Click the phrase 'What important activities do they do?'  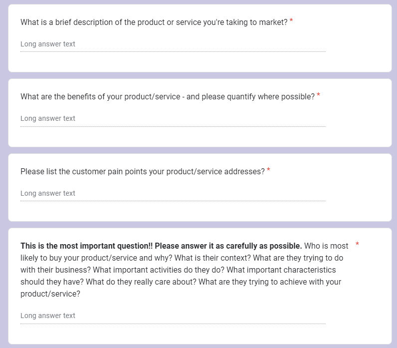[159, 270]
